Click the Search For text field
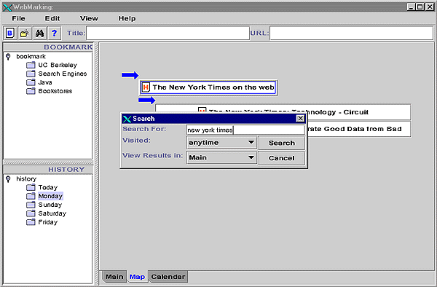The height and width of the screenshot is (287, 437). point(245,130)
